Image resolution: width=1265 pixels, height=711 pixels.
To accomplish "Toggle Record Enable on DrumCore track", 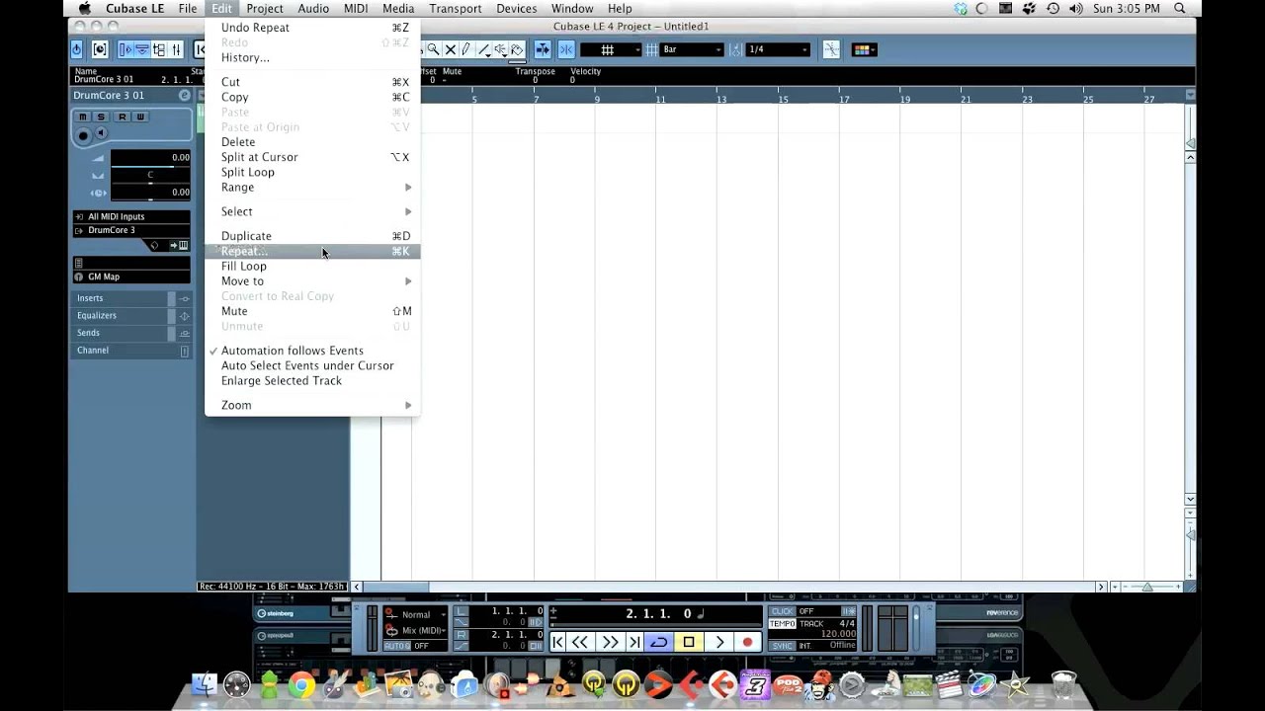I will [83, 135].
